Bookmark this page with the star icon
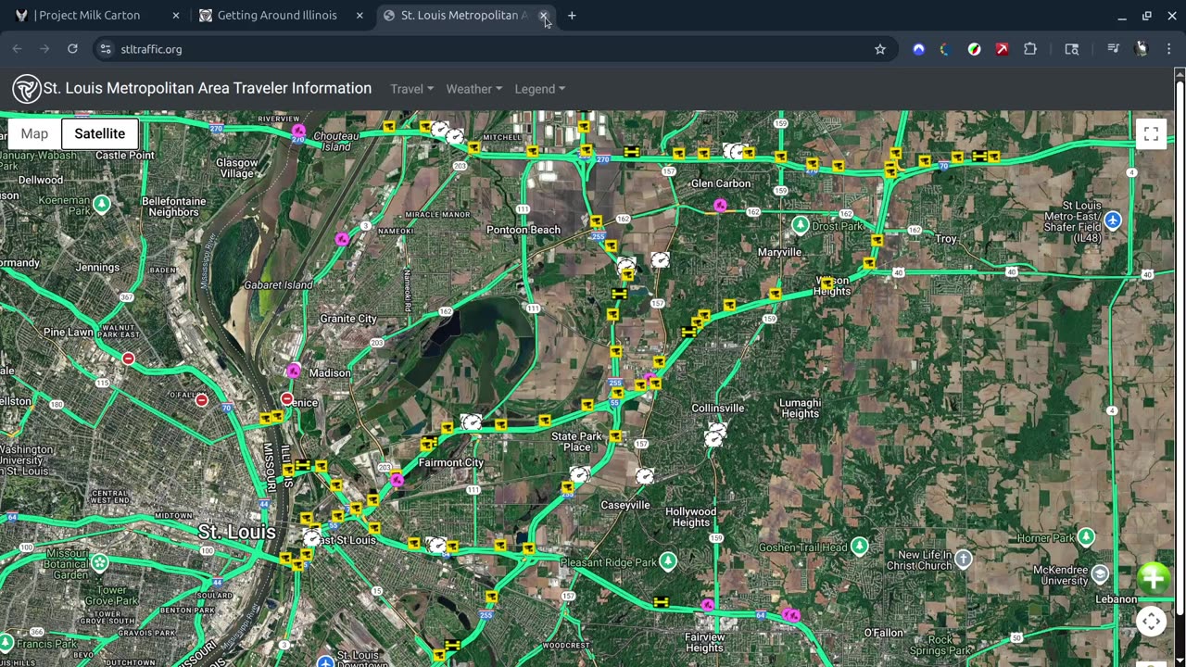1186x667 pixels. coord(880,49)
